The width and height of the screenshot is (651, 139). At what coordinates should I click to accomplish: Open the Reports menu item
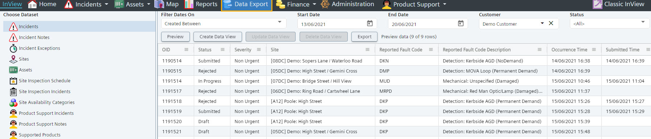[x=201, y=4]
